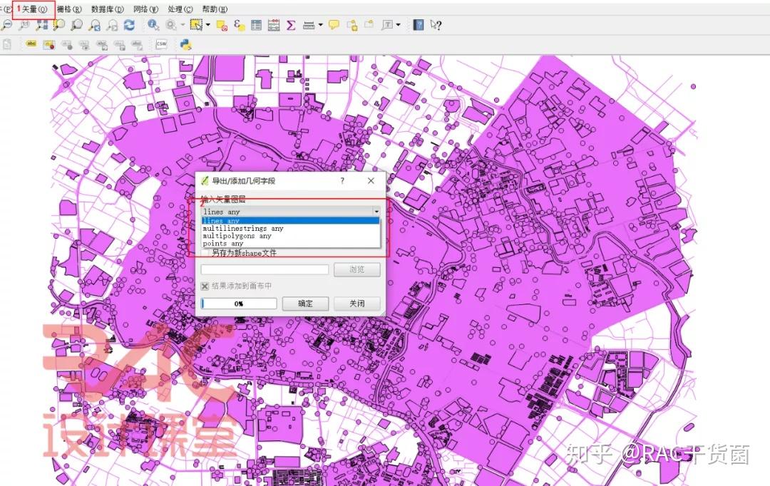Close the 导出/添加几何字段 dialog with X

pos(371,181)
